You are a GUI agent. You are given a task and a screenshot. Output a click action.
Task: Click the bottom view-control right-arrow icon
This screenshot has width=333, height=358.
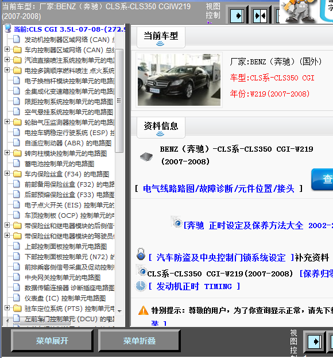315,341
